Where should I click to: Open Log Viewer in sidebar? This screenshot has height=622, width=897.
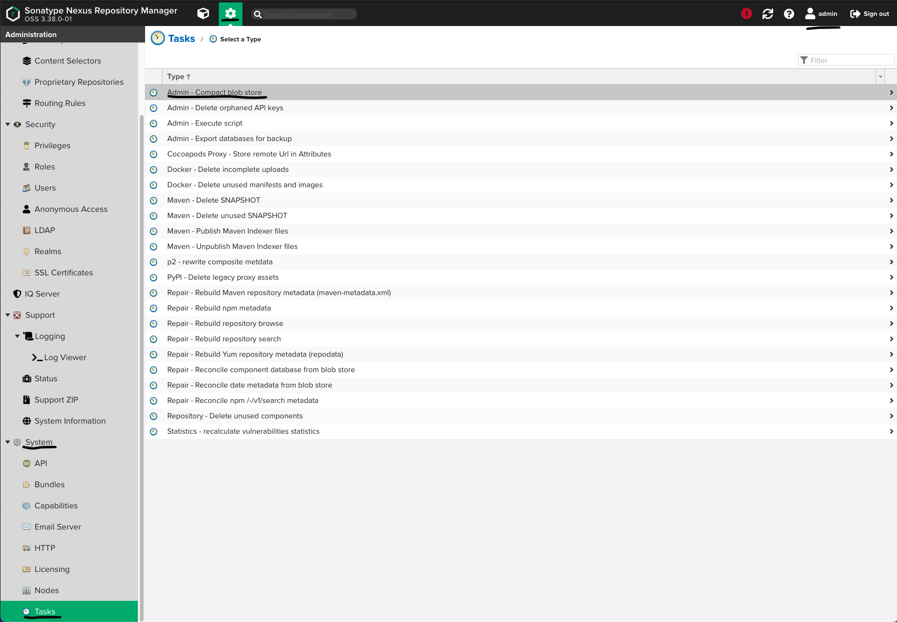click(x=65, y=357)
